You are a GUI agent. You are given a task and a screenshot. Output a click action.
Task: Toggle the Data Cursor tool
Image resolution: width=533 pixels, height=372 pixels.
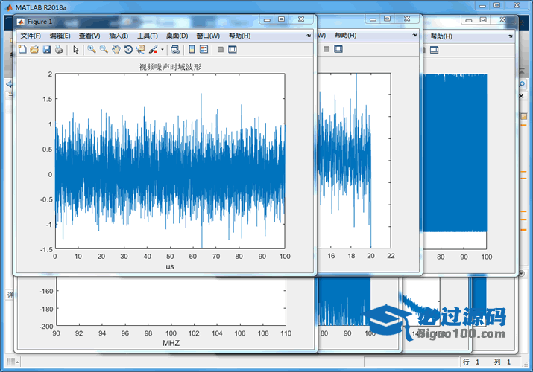(140, 50)
